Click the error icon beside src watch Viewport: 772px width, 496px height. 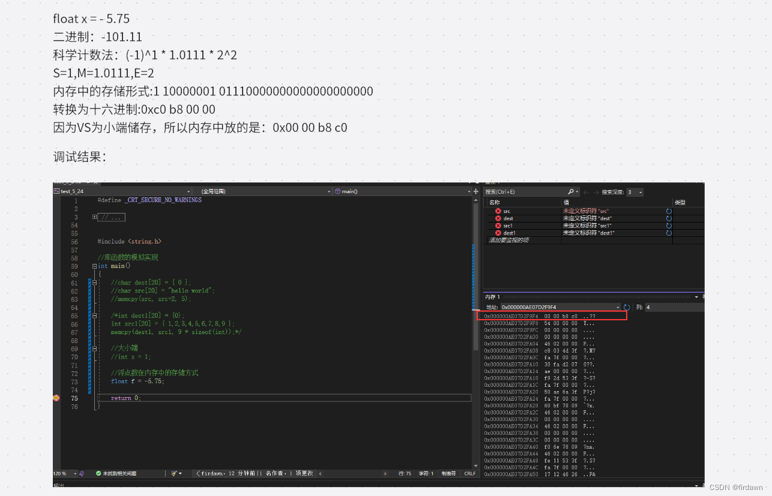[498, 211]
